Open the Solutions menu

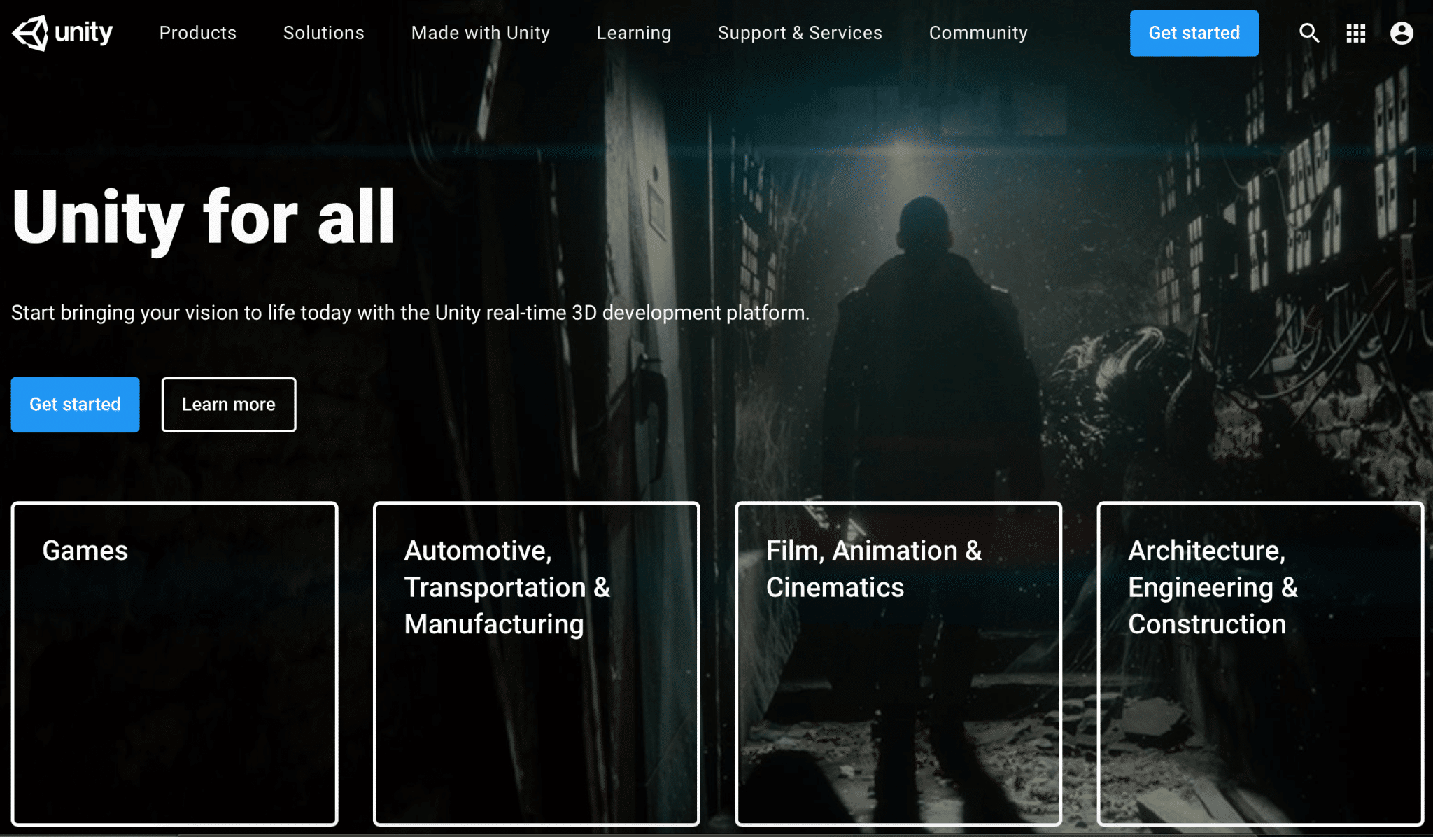pos(324,33)
